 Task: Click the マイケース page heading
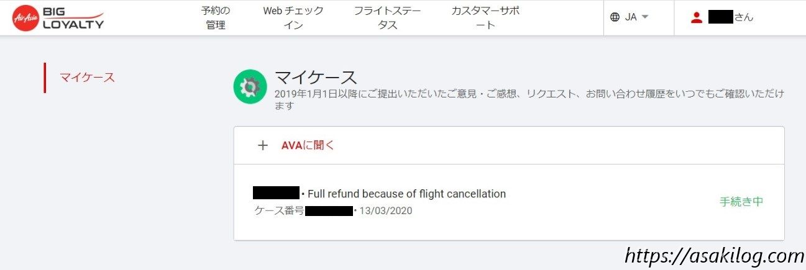coord(316,78)
